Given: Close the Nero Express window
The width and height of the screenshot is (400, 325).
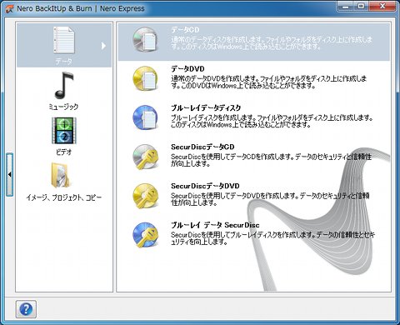Looking at the screenshot, I should pos(382,6).
